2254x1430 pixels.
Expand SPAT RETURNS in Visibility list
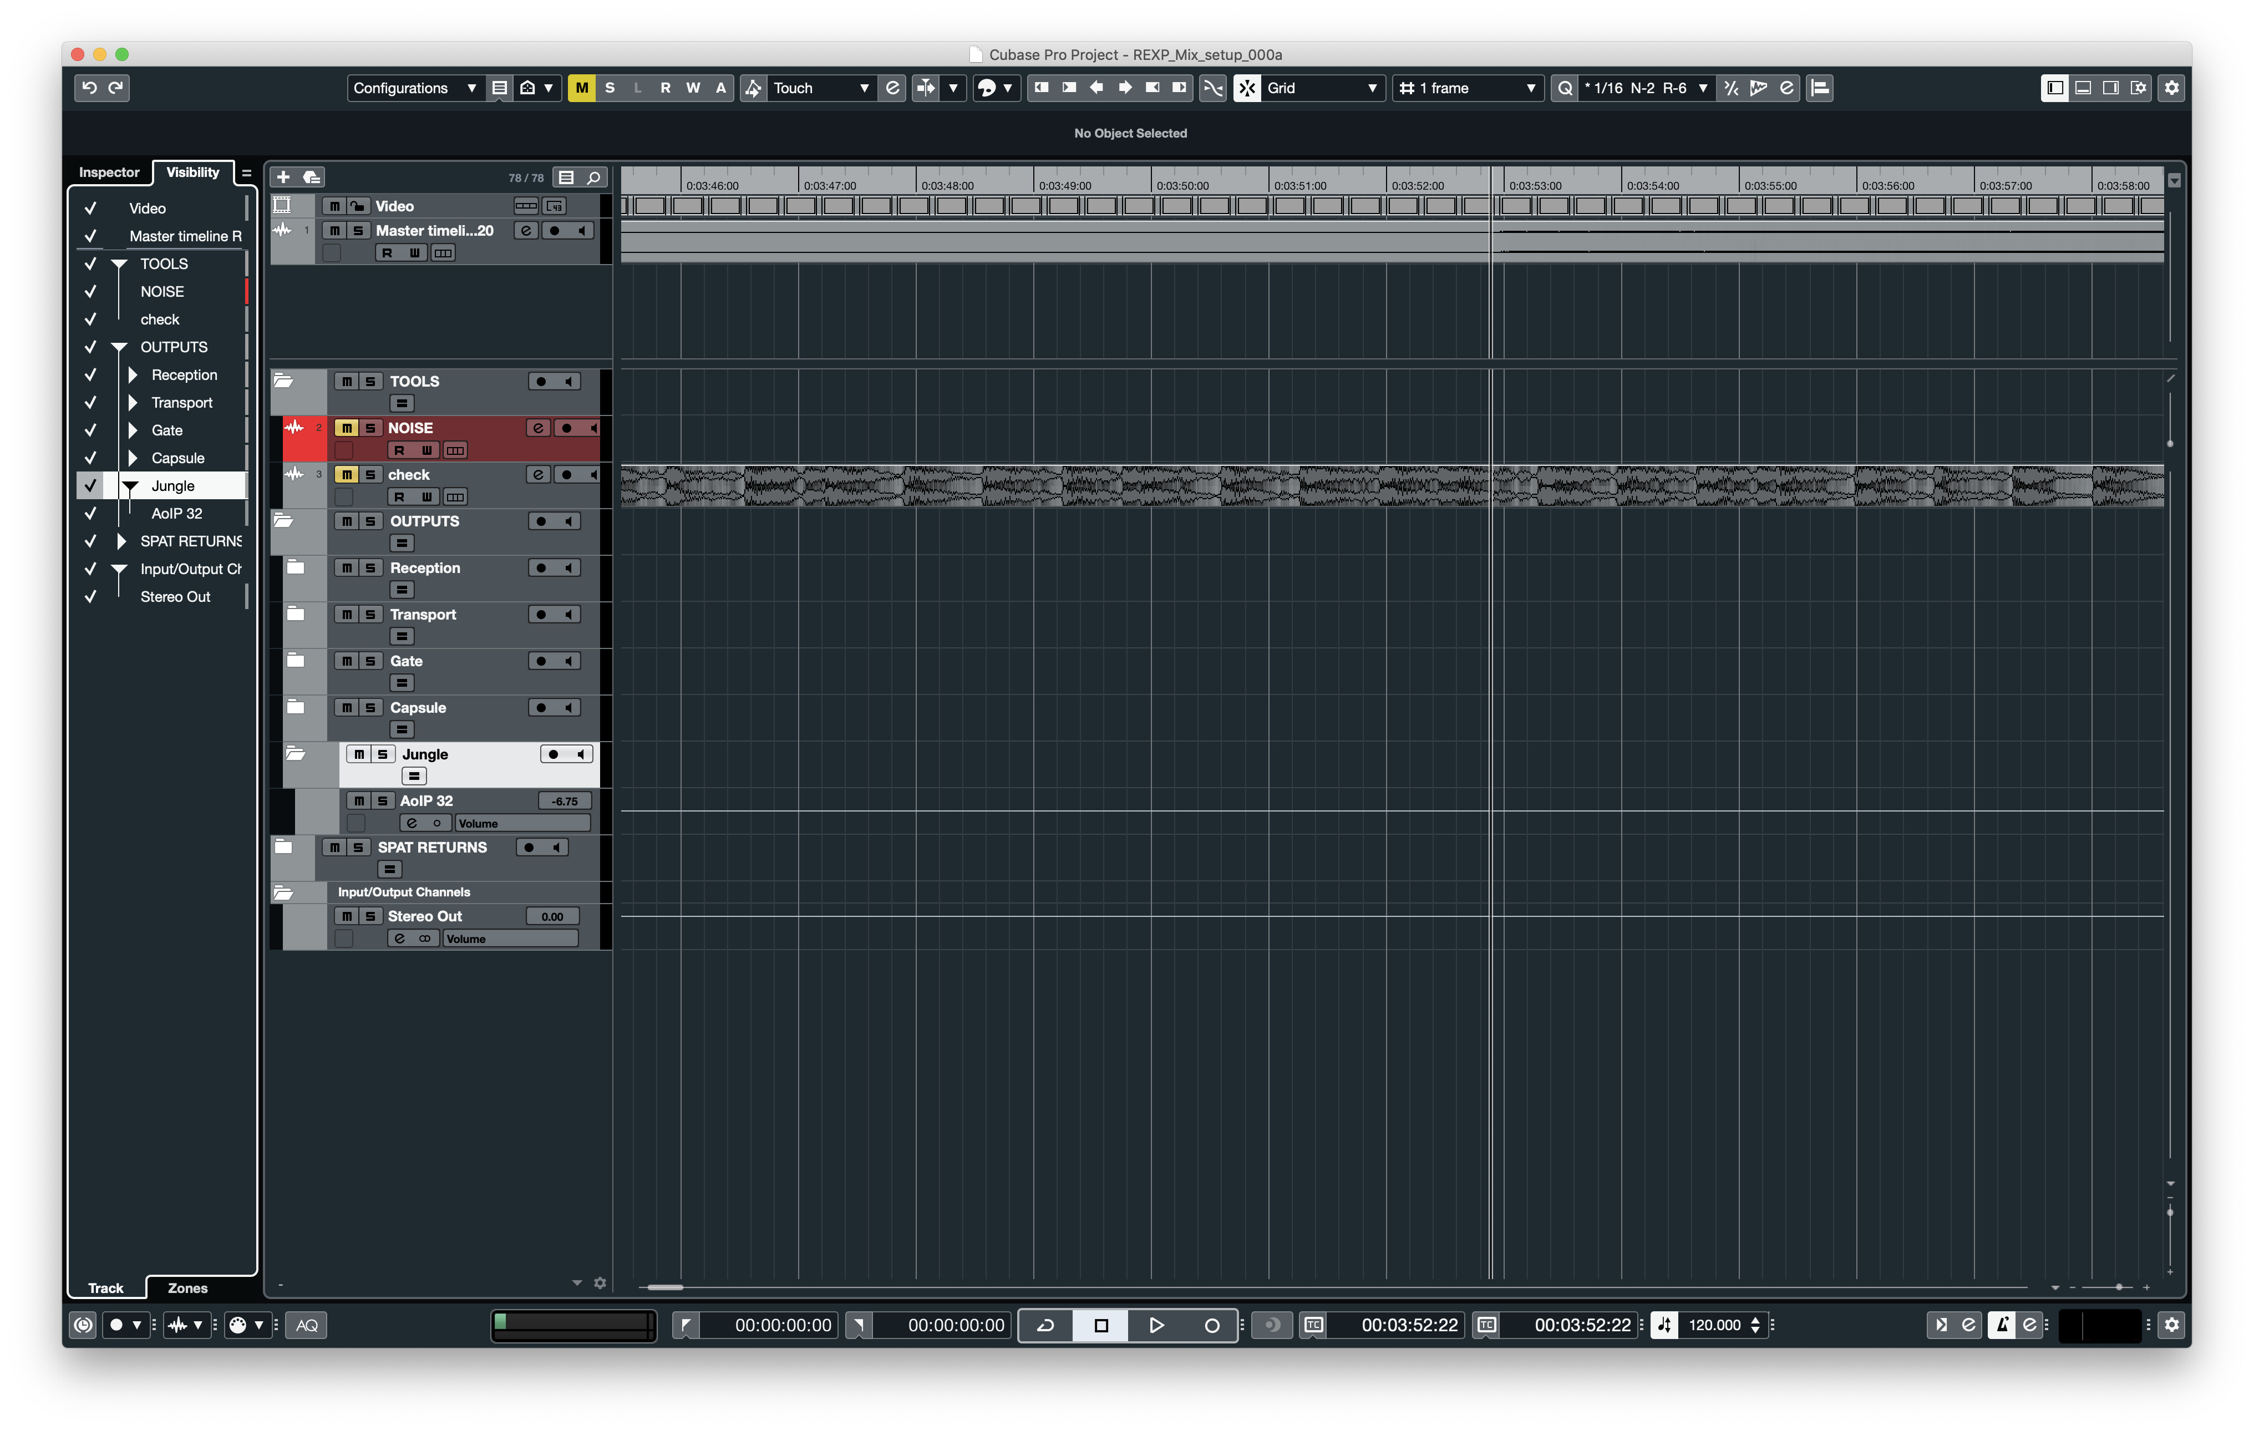pos(121,541)
